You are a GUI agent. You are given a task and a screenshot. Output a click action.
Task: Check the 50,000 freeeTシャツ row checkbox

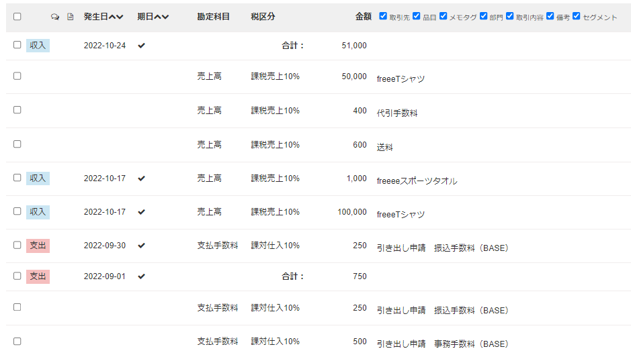point(17,76)
